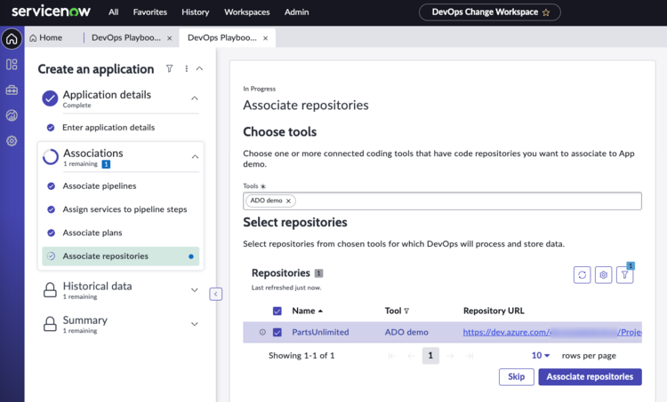The width and height of the screenshot is (667, 402).
Task: Click the Summary lock icon
Action: click(50, 324)
